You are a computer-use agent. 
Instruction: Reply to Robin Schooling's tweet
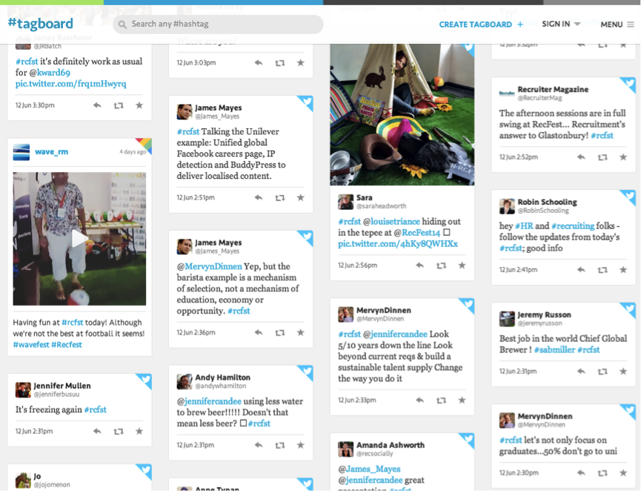click(581, 270)
